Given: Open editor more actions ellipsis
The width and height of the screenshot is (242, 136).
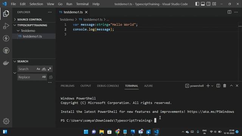Looking at the screenshot, I should point(236,12).
